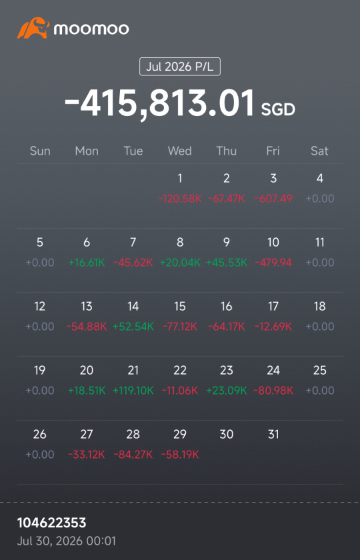Tap July 2 with -67.47K loss

[x=227, y=189]
